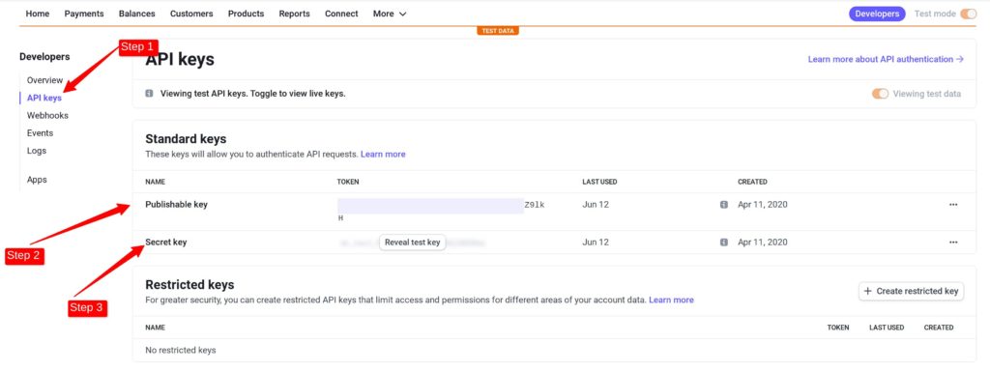Expand the More dropdown menu
This screenshot has height=372, width=990.
click(390, 14)
